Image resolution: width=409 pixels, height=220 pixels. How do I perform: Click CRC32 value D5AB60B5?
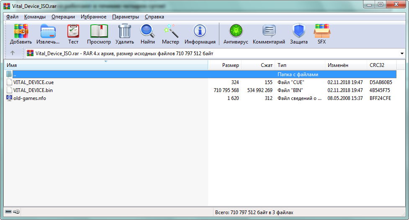tap(381, 82)
